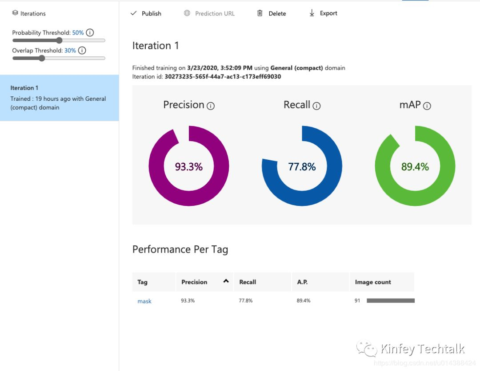Click the Delete trash can icon
This screenshot has height=371, width=480.
click(260, 13)
